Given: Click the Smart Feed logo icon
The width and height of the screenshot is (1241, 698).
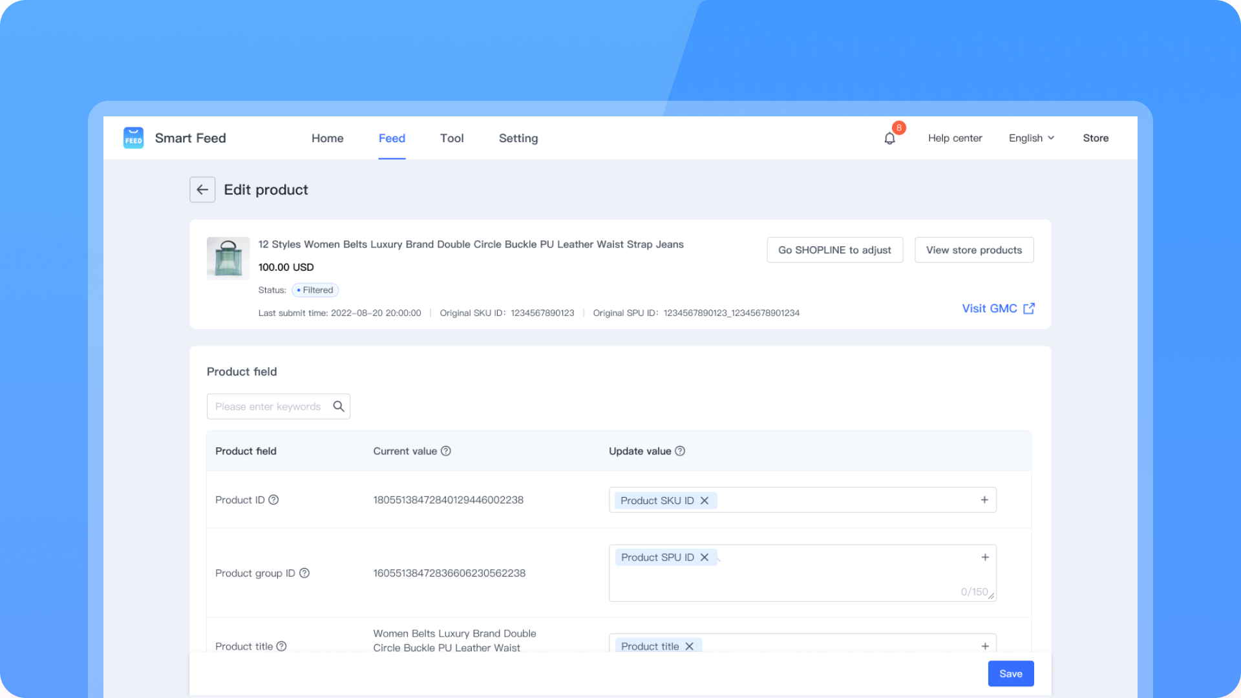Looking at the screenshot, I should click(x=133, y=138).
